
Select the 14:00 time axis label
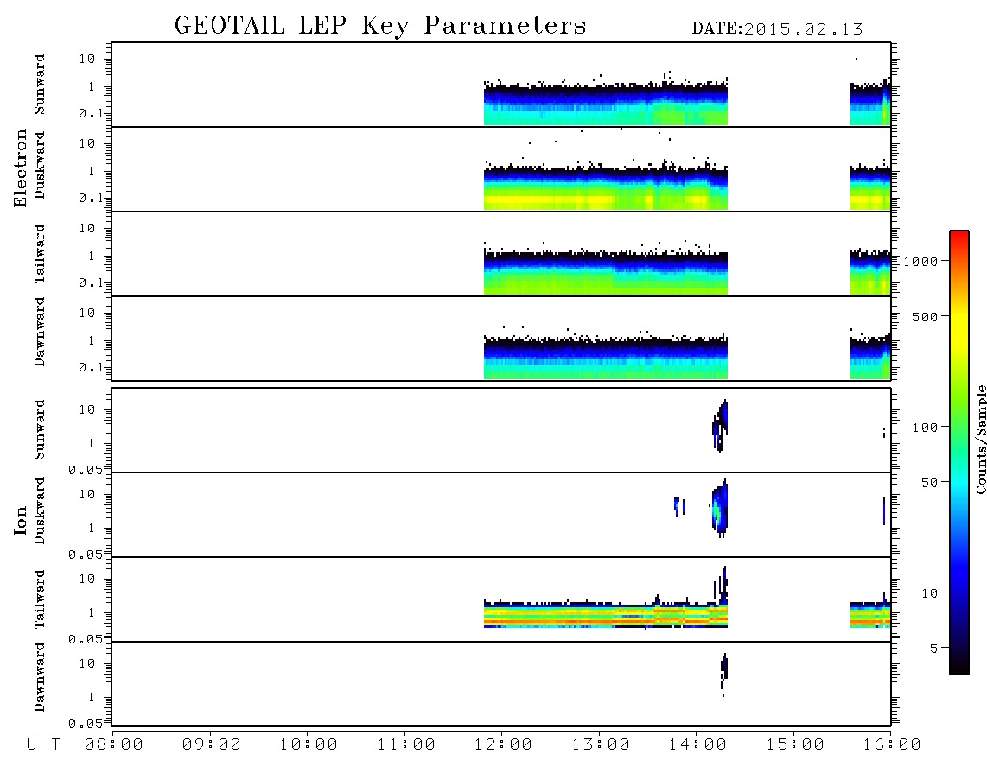(x=697, y=745)
